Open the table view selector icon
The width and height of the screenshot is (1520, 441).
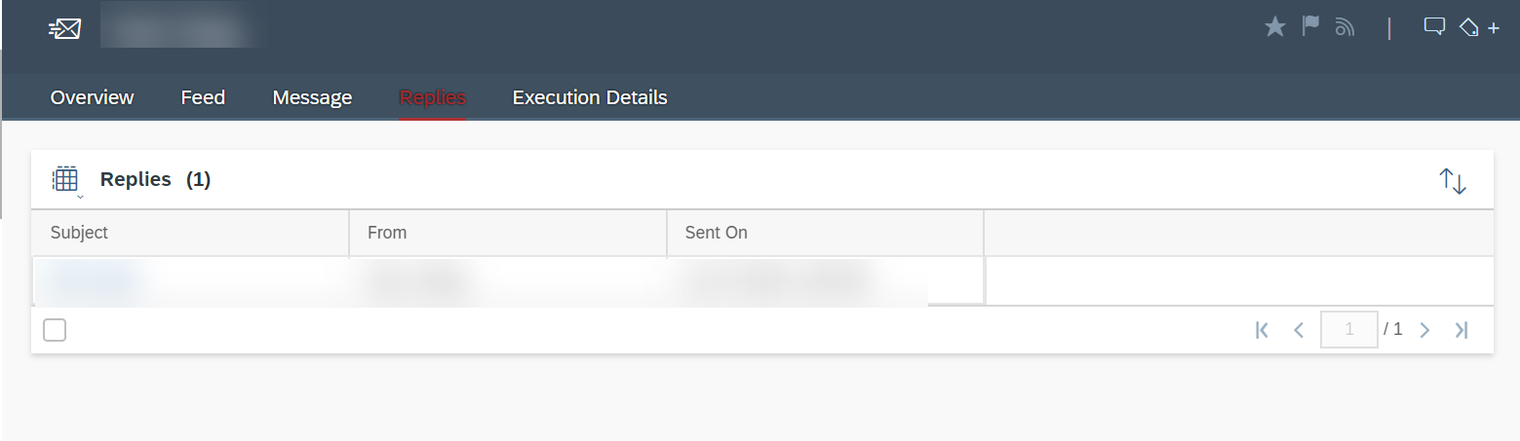point(65,180)
